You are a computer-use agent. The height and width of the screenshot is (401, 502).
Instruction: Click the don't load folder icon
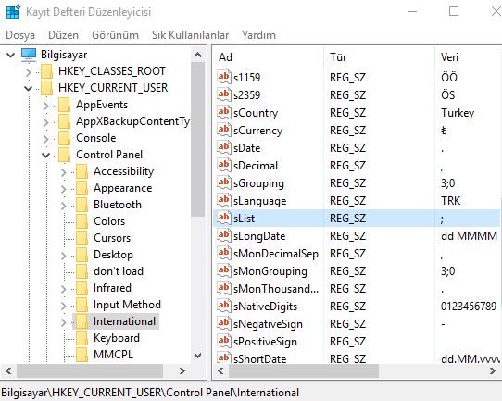point(82,271)
